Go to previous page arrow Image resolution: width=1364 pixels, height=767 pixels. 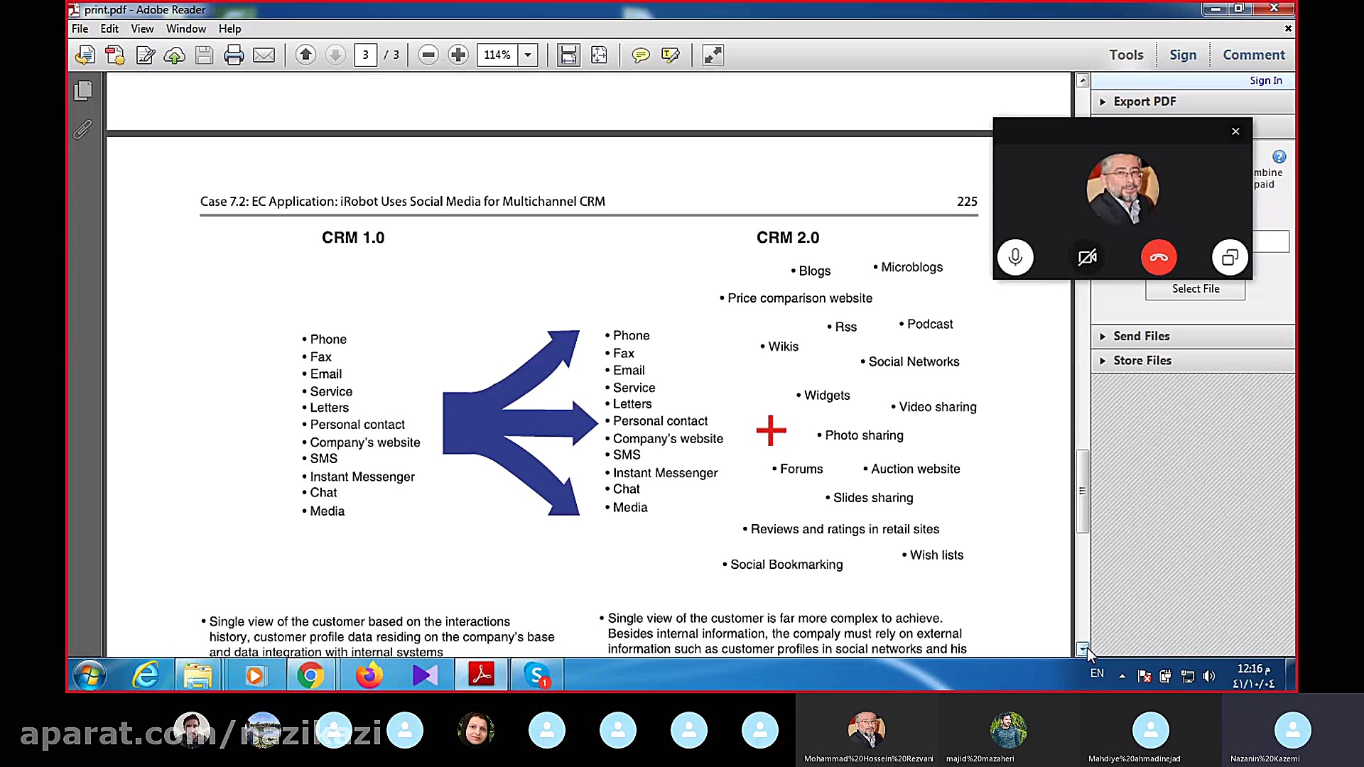pyautogui.click(x=305, y=55)
